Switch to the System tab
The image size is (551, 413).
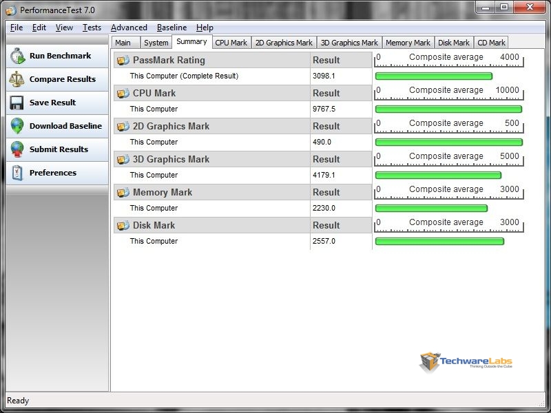(156, 43)
